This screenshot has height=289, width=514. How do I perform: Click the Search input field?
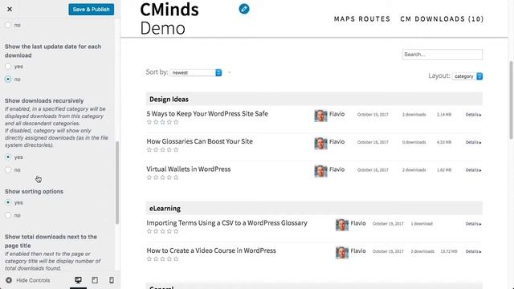[443, 55]
